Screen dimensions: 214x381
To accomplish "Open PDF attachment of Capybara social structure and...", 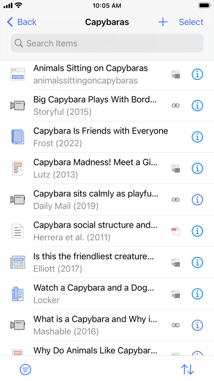I will click(x=175, y=231).
